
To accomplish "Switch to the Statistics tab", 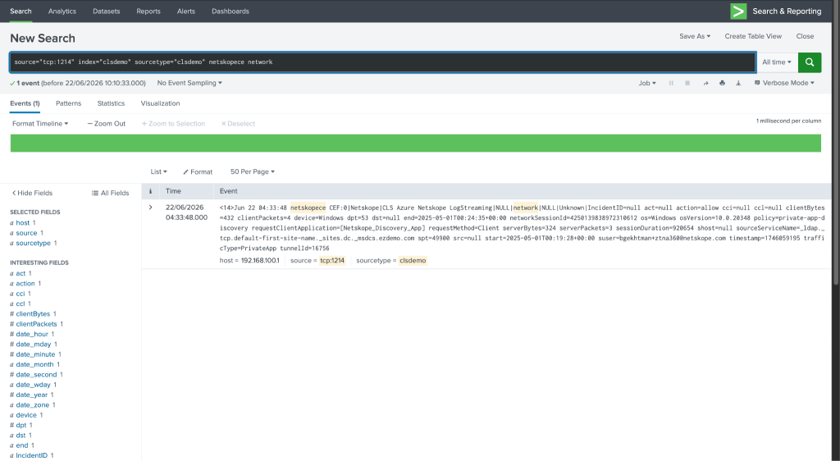I will click(x=111, y=103).
